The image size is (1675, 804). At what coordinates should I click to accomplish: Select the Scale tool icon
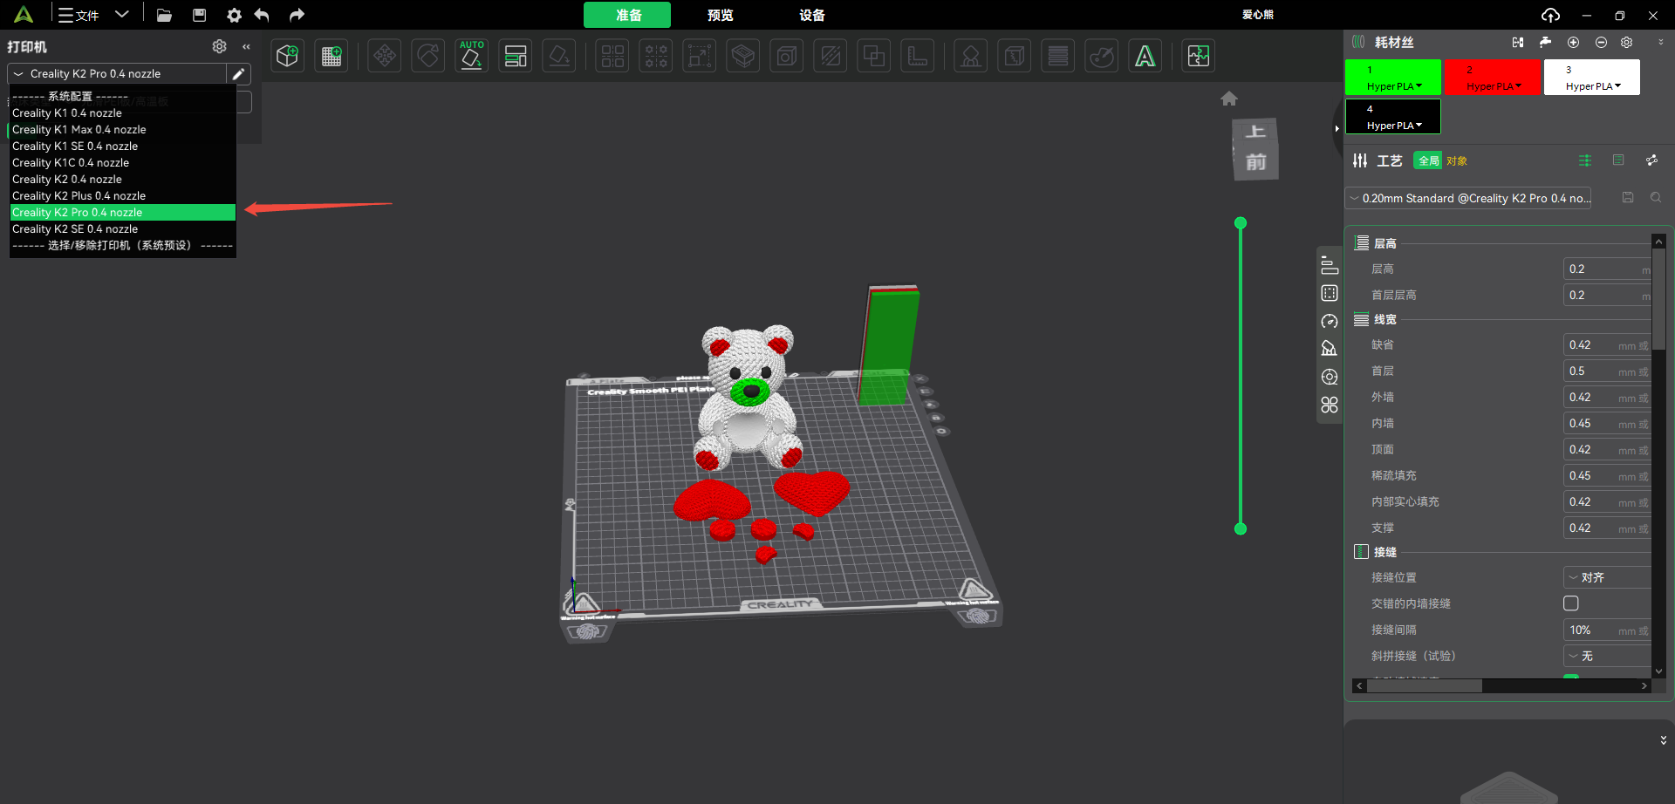pos(700,56)
